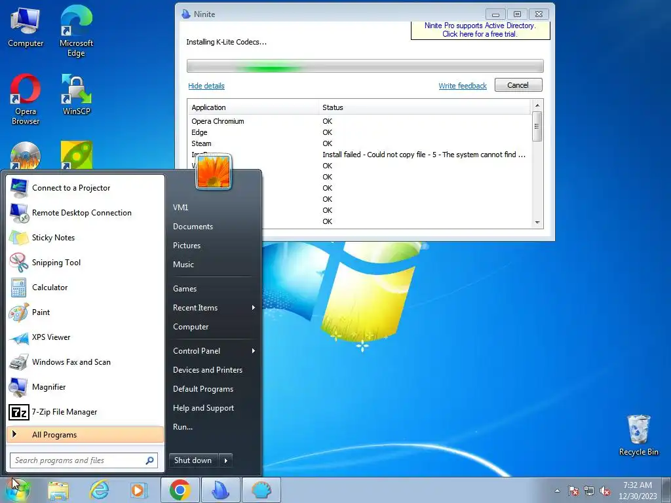
Task: Click the Computer desktop icon
Action: pos(26,28)
